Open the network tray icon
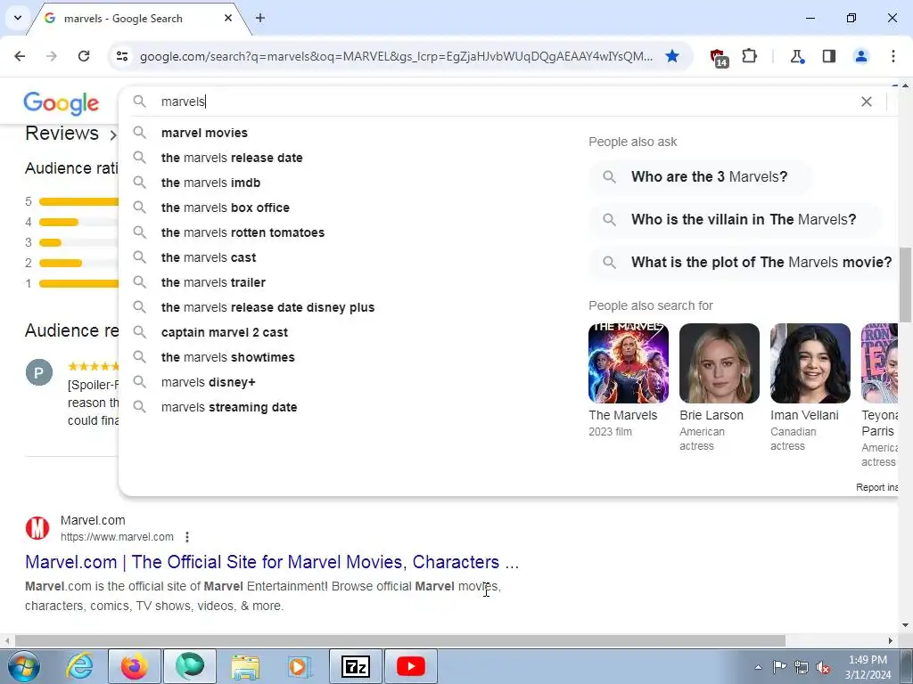 pyautogui.click(x=802, y=667)
